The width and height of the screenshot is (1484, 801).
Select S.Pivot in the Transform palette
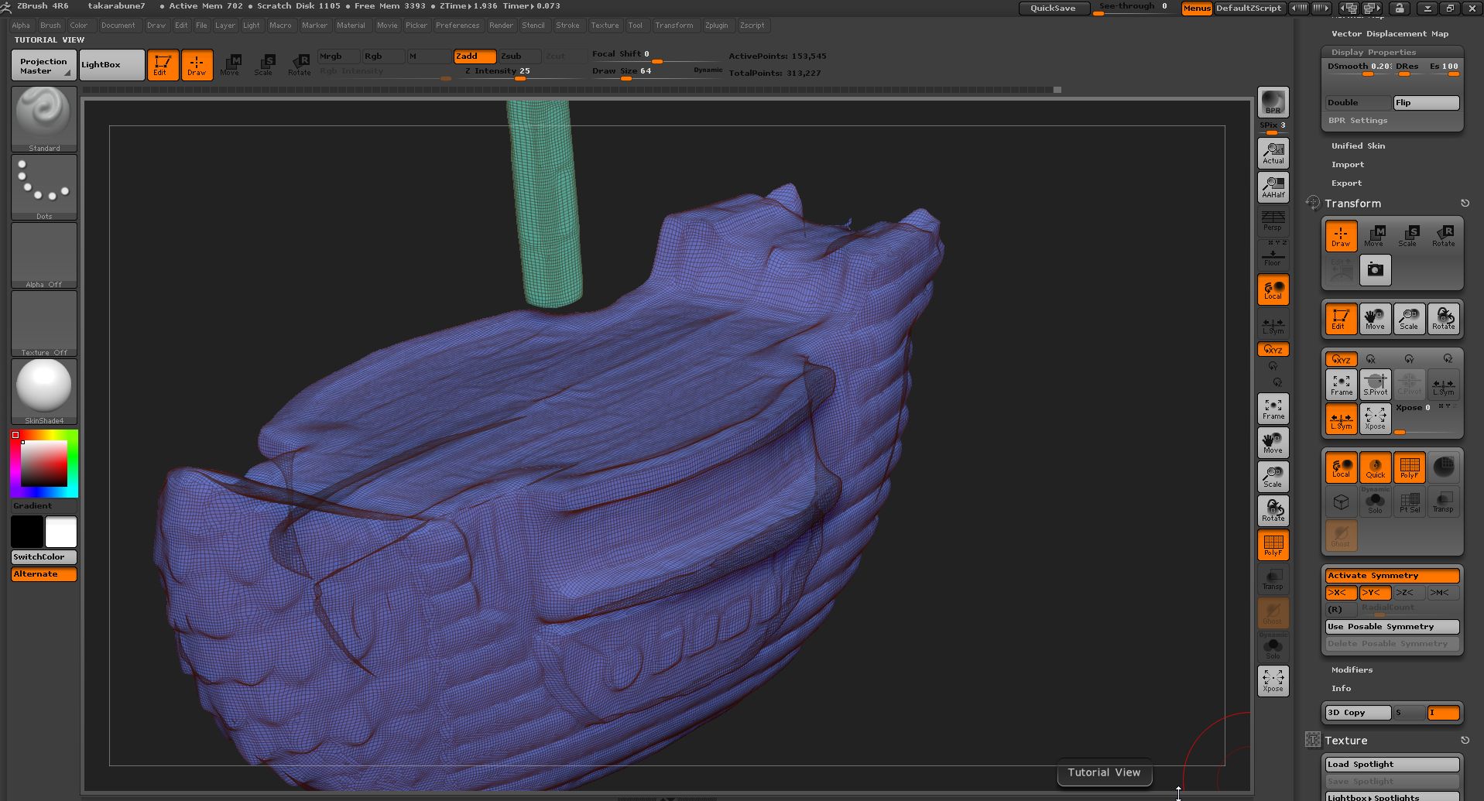click(x=1375, y=384)
